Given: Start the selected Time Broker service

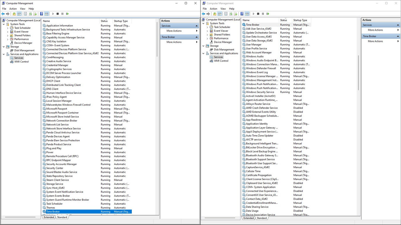Looking at the screenshot, I should 53,13.
